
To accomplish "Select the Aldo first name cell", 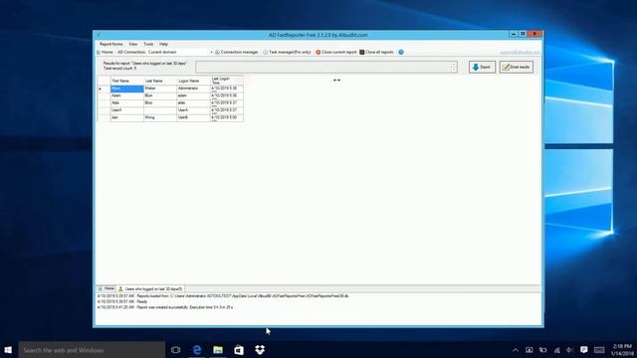I will (126, 103).
